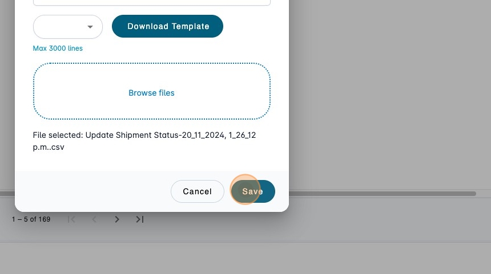Click the blank dialog footer left of Cancel
The height and width of the screenshot is (274, 491).
[x=91, y=191]
